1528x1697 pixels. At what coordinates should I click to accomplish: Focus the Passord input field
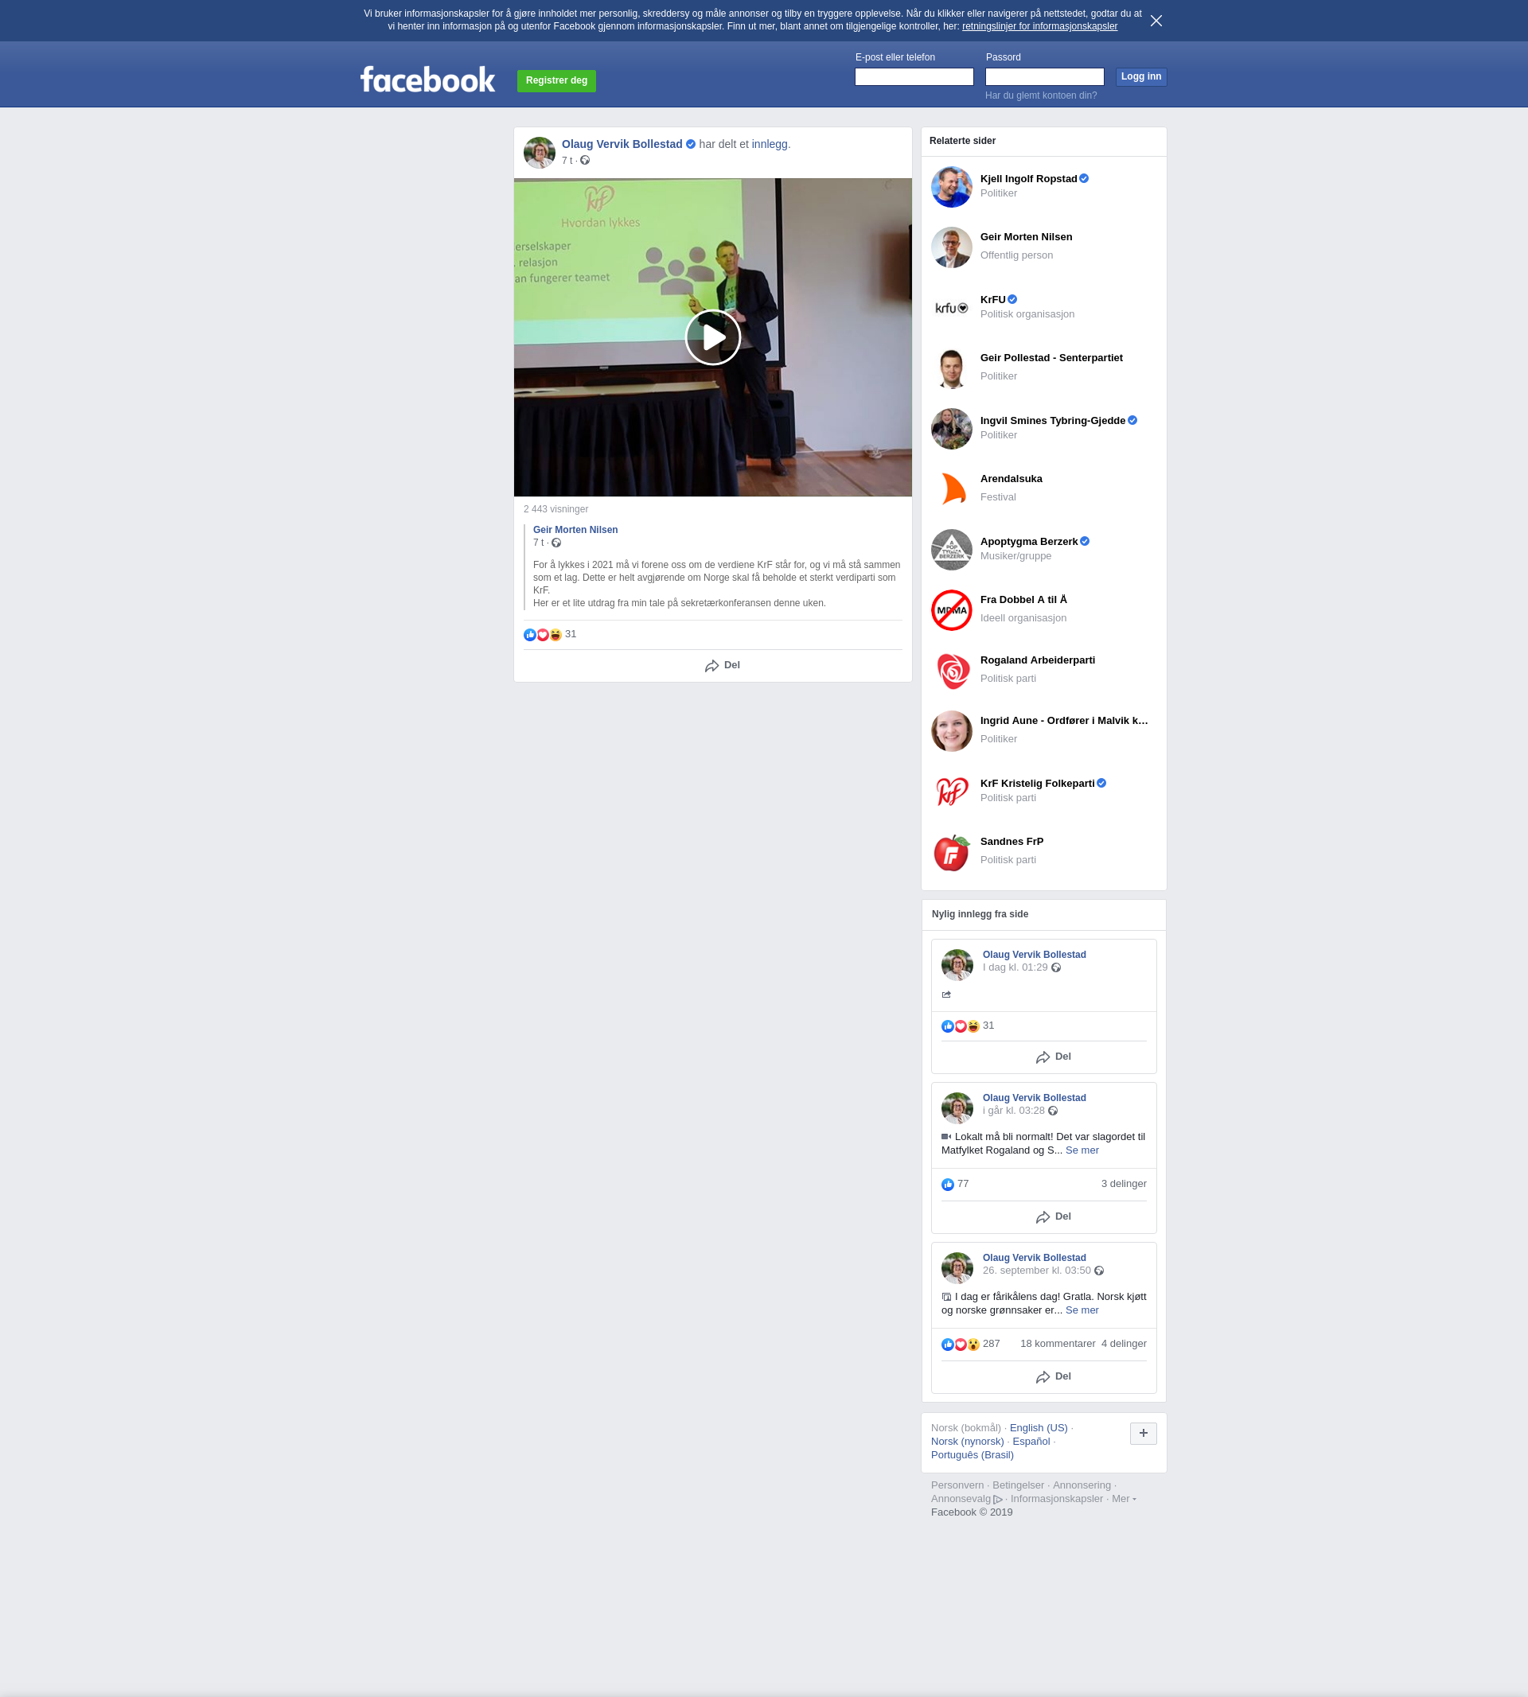click(1043, 76)
